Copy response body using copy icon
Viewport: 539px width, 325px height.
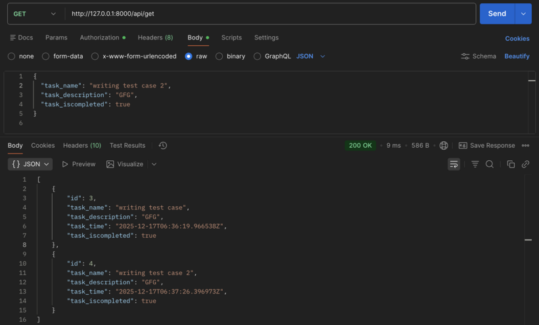[x=511, y=164]
